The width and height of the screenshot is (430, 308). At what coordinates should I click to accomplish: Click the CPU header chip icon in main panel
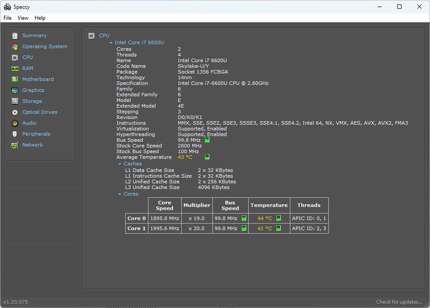(91, 36)
